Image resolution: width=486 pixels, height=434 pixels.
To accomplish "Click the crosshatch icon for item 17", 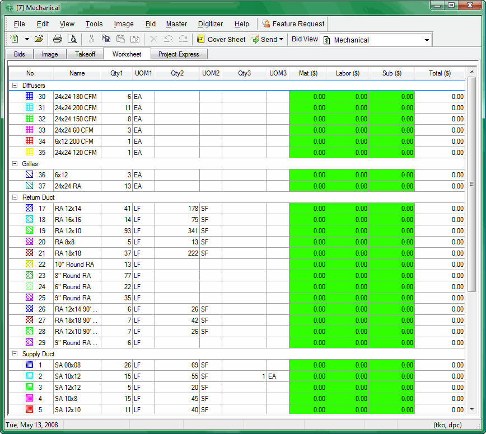I will coord(30,207).
